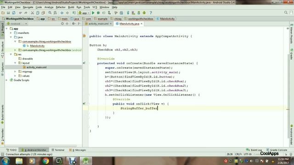Click the Paste icon in toolbar
The image size is (294, 165).
(x=43, y=13)
